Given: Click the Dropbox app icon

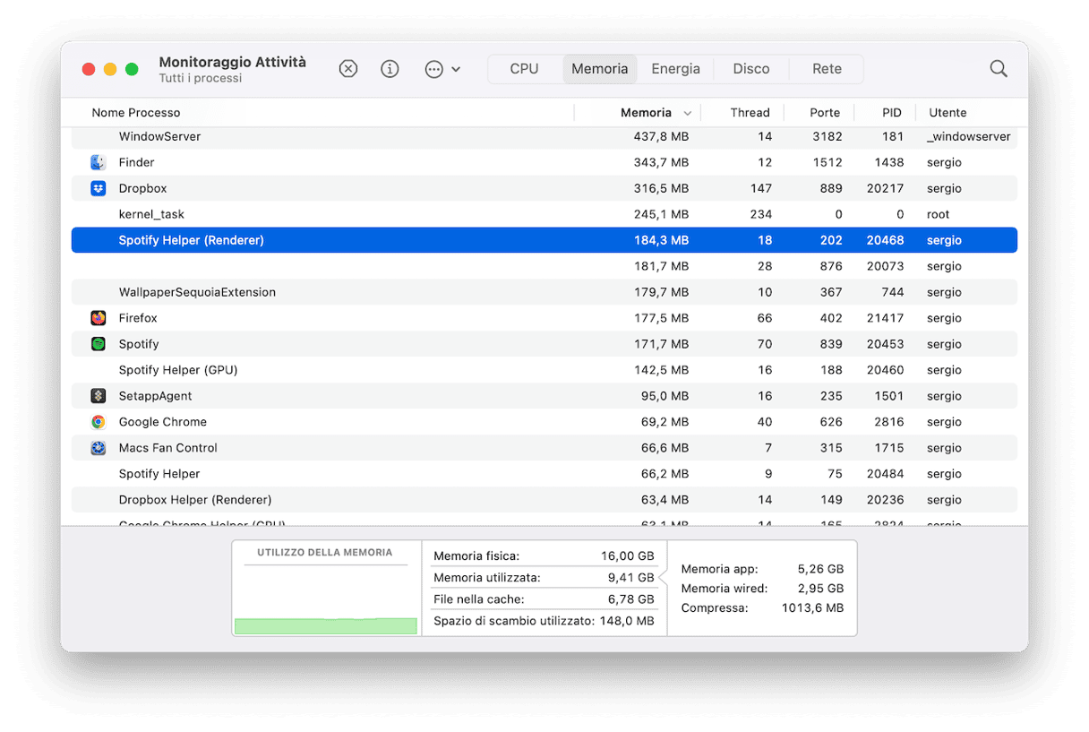Looking at the screenshot, I should click(99, 188).
